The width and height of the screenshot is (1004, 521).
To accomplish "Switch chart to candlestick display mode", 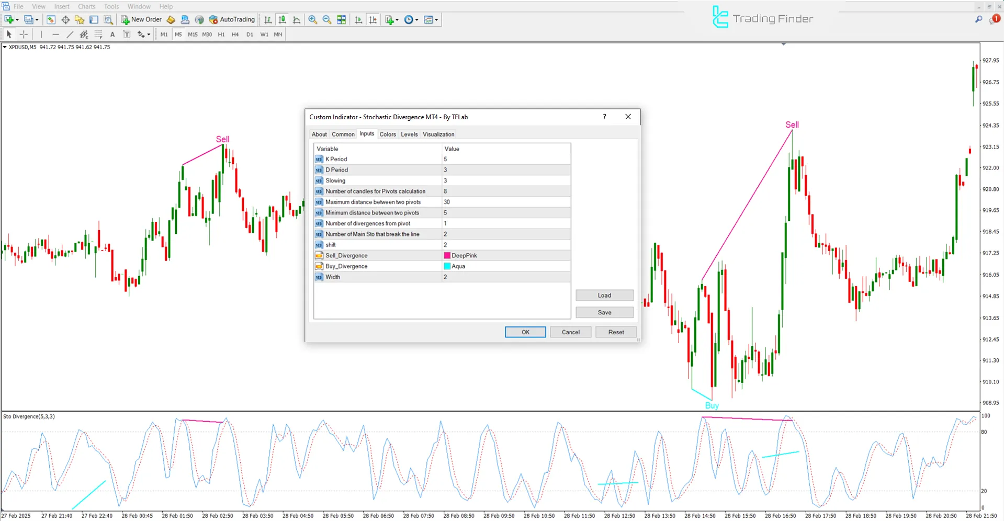I will click(x=282, y=19).
